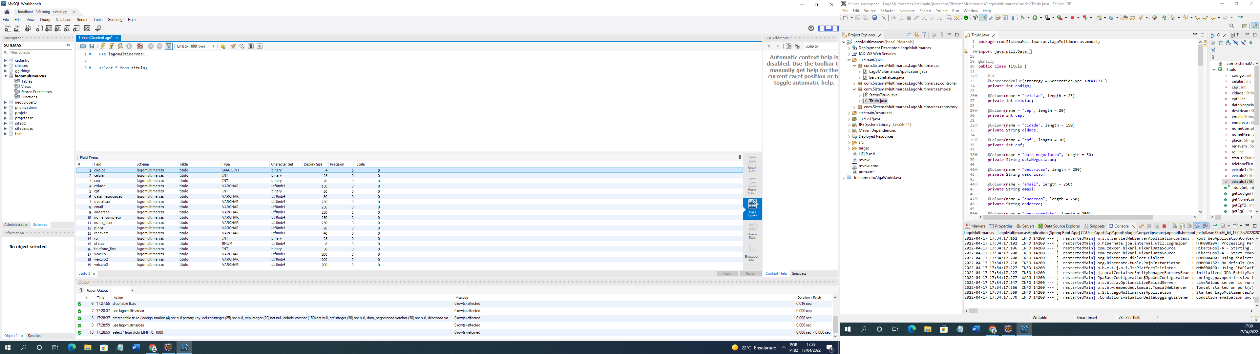Open Query menu in MySQL Workbench
Image resolution: width=1260 pixels, height=354 pixels.
45,20
